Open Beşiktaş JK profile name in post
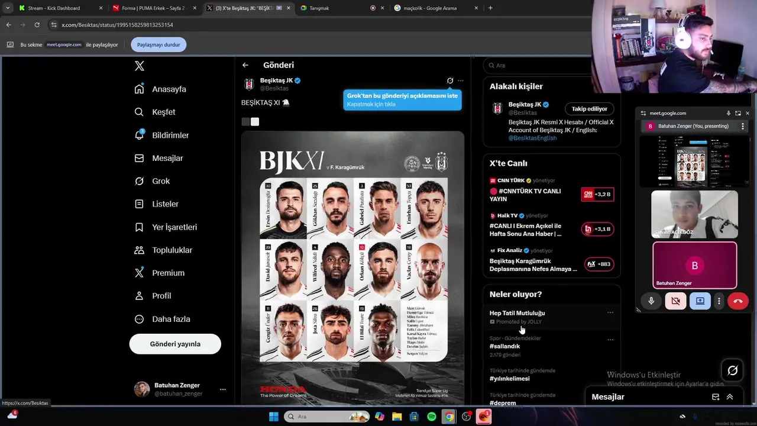The width and height of the screenshot is (757, 426). [x=276, y=80]
